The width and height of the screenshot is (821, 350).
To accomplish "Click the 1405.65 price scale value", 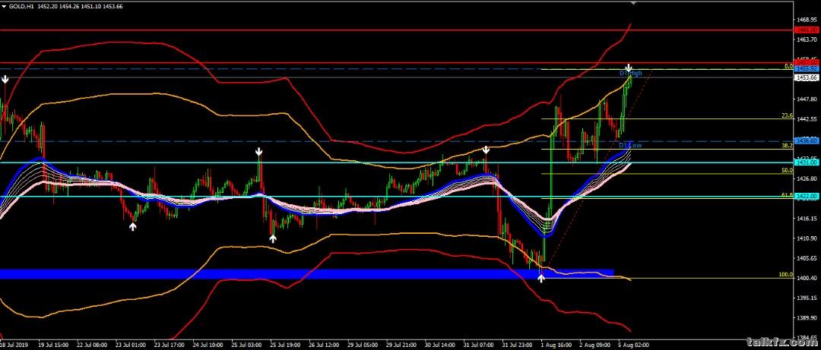I will [x=807, y=258].
